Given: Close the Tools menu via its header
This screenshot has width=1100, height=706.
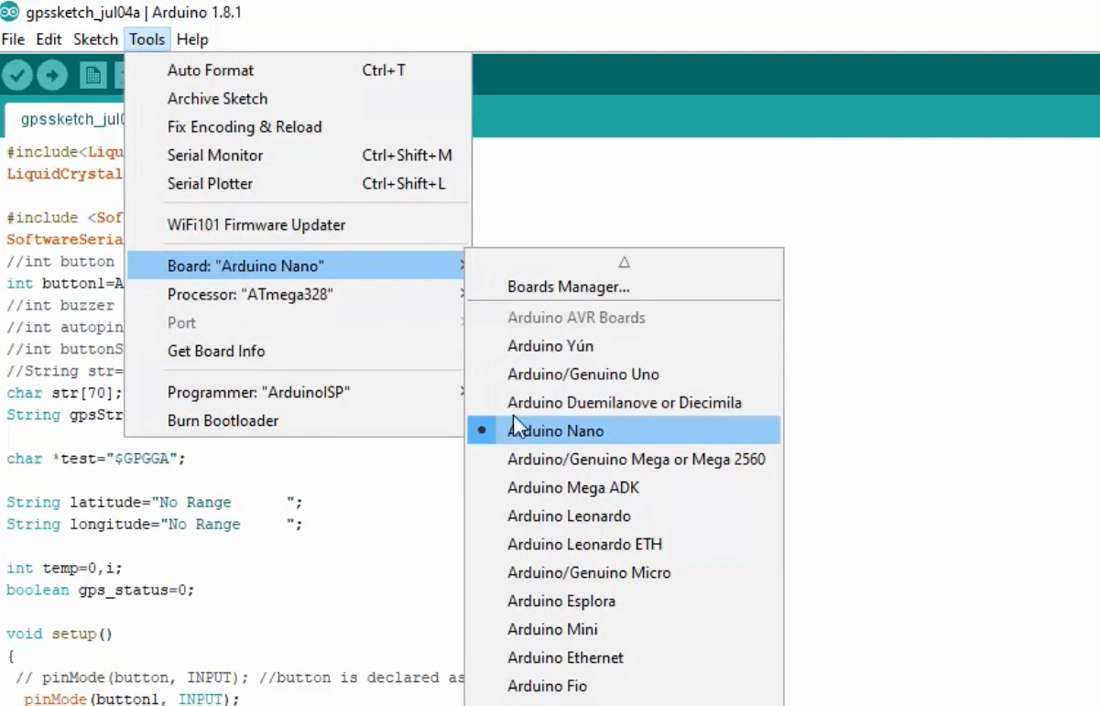Looking at the screenshot, I should tap(147, 39).
